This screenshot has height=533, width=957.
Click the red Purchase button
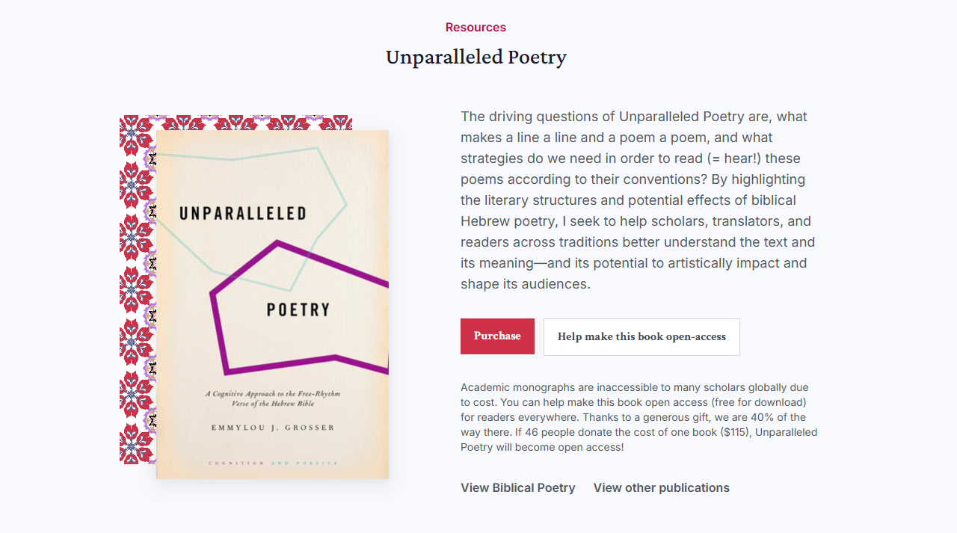pos(497,336)
